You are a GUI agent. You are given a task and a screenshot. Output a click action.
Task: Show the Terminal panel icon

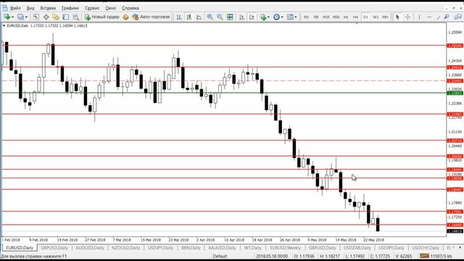(x=66, y=17)
